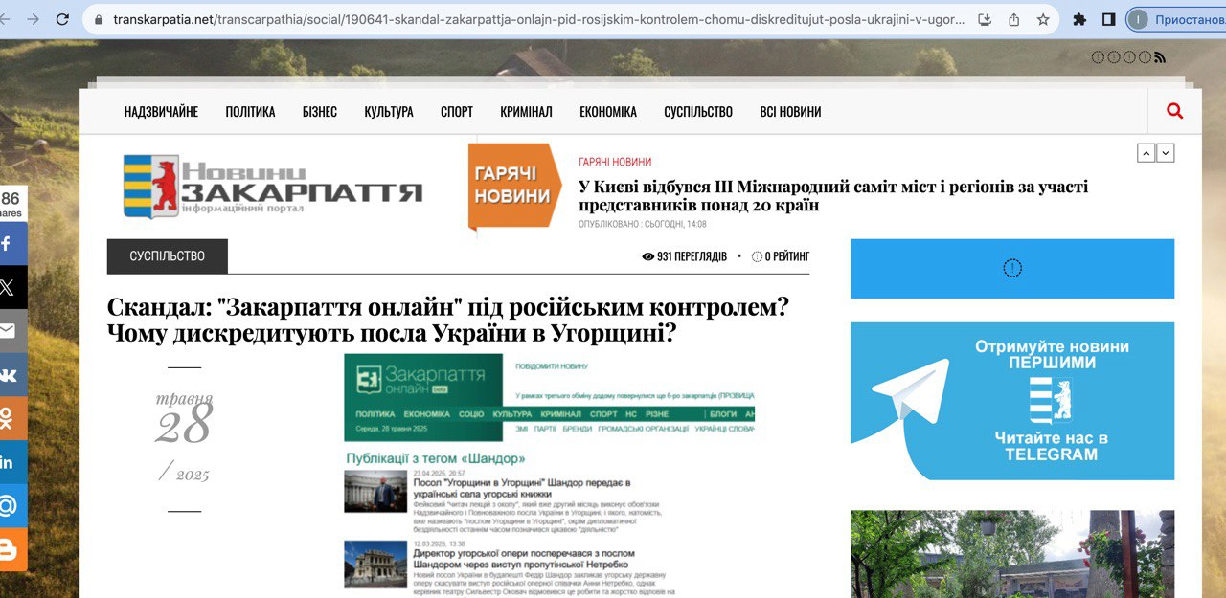Image resolution: width=1226 pixels, height=598 pixels.
Task: Open site info lock icon in address bar
Action: click(x=99, y=19)
